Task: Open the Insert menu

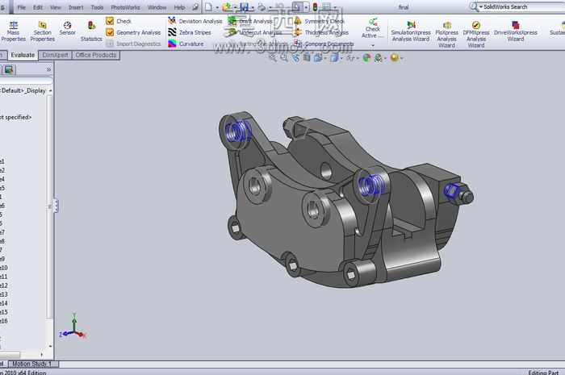Action: coord(76,7)
